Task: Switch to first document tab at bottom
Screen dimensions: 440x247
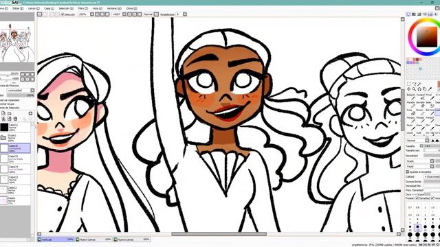Action: [x=56, y=239]
